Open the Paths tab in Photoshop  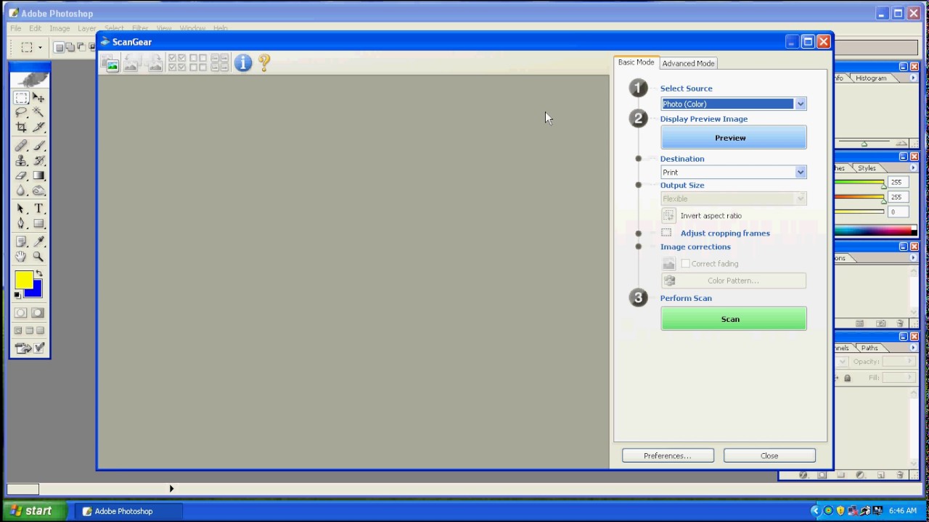(869, 348)
